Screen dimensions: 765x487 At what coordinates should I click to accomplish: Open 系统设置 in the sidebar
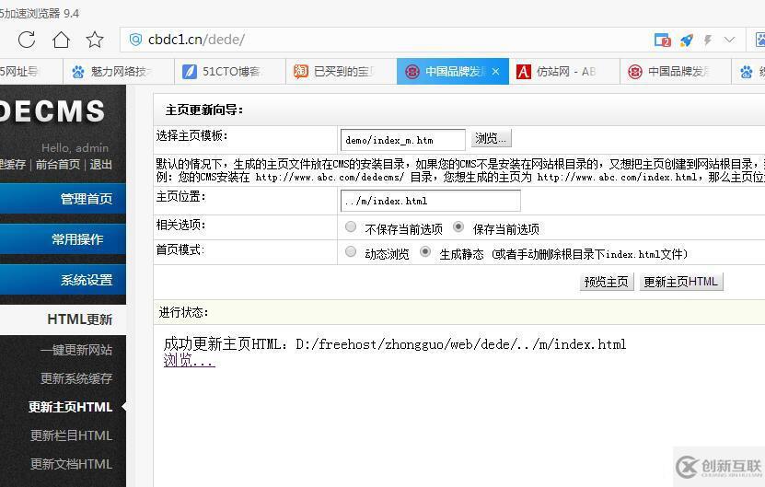63,280
